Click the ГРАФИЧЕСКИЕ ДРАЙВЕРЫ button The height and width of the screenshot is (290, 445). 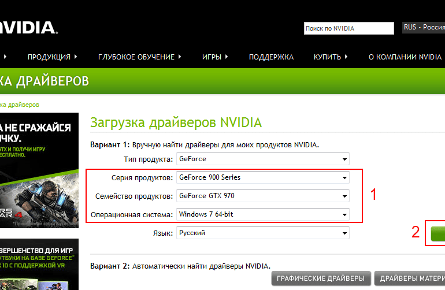(321, 278)
